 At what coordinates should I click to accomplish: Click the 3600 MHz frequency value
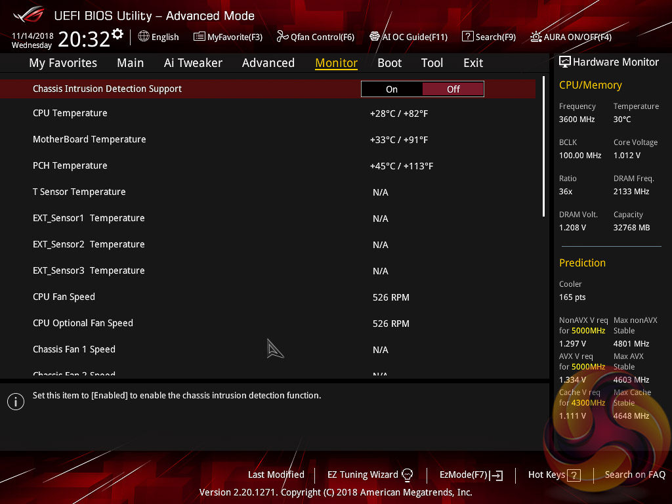(576, 119)
